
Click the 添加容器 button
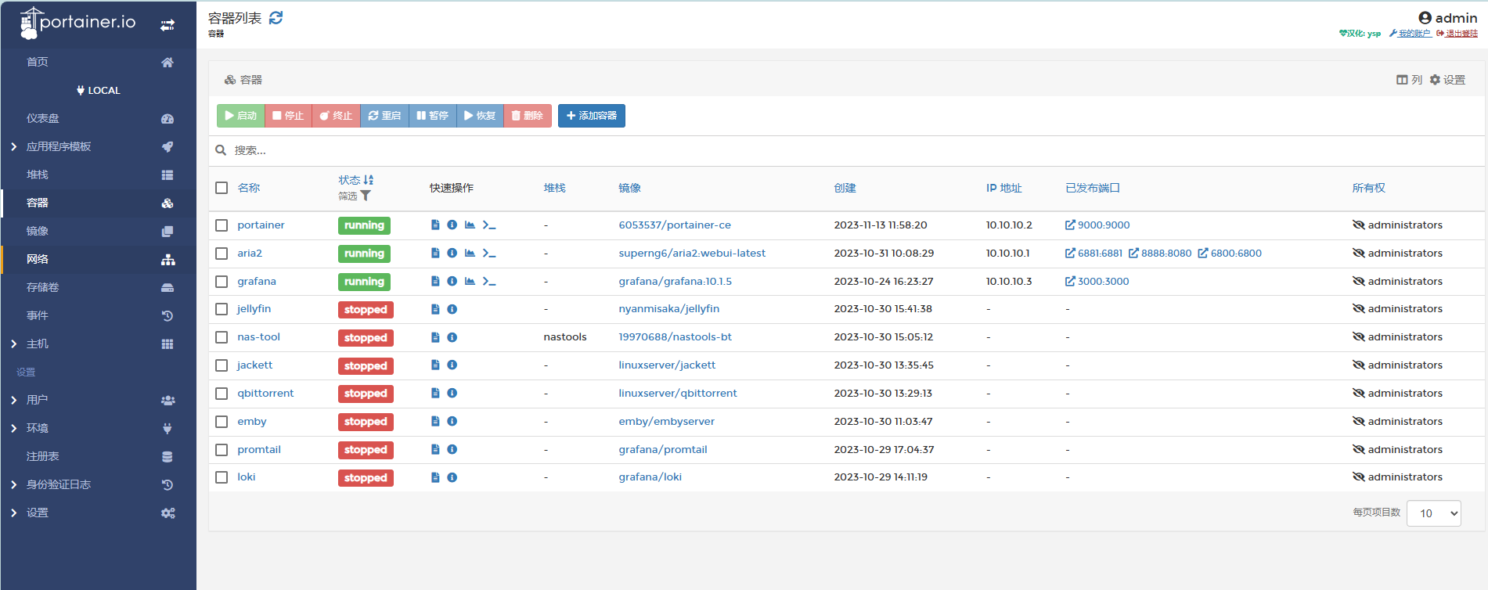pyautogui.click(x=592, y=116)
